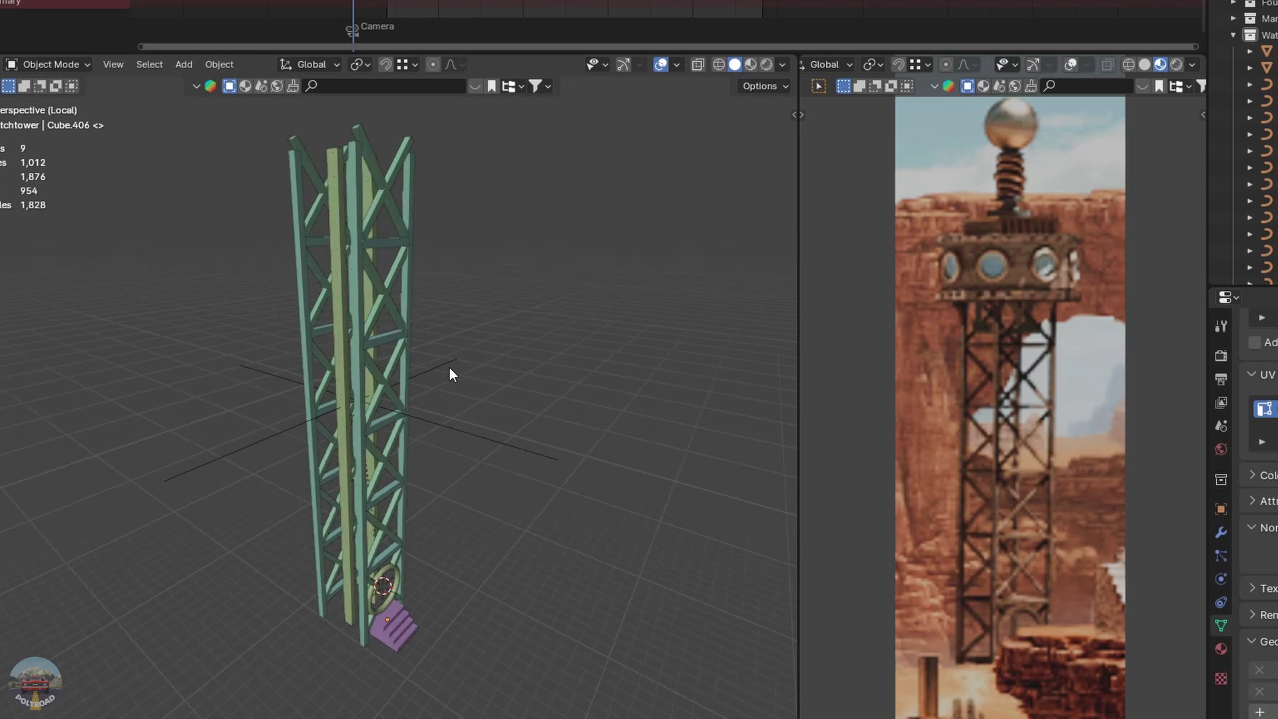Switch left viewport to material preview shading
This screenshot has width=1278, height=719.
pos(751,65)
